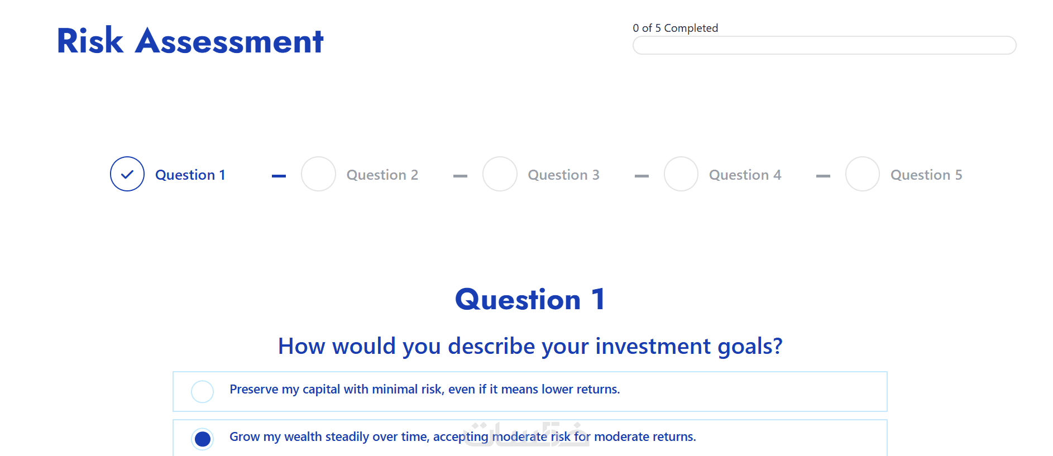This screenshot has height=456, width=1053.
Task: Click the blue dash after Question 1 step
Action: click(279, 176)
